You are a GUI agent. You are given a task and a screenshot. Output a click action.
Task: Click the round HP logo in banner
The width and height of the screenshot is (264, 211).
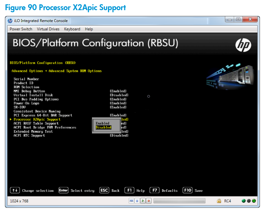click(243, 45)
